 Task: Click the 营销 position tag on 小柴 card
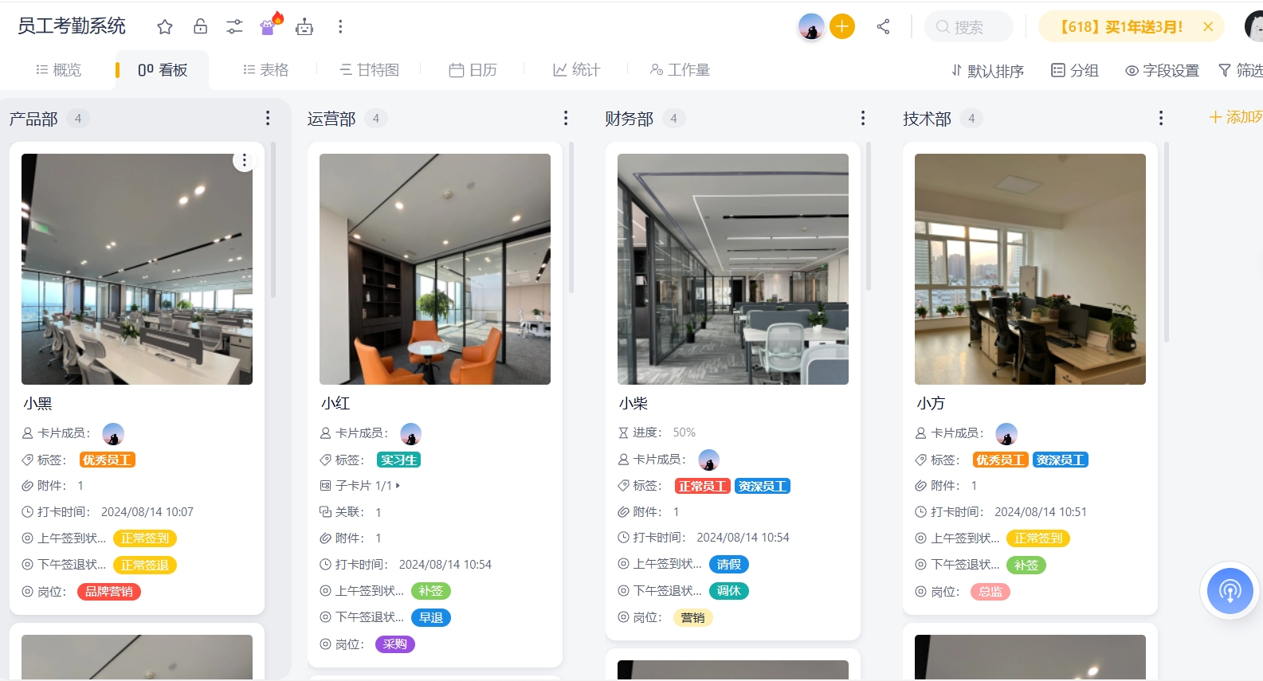[693, 618]
